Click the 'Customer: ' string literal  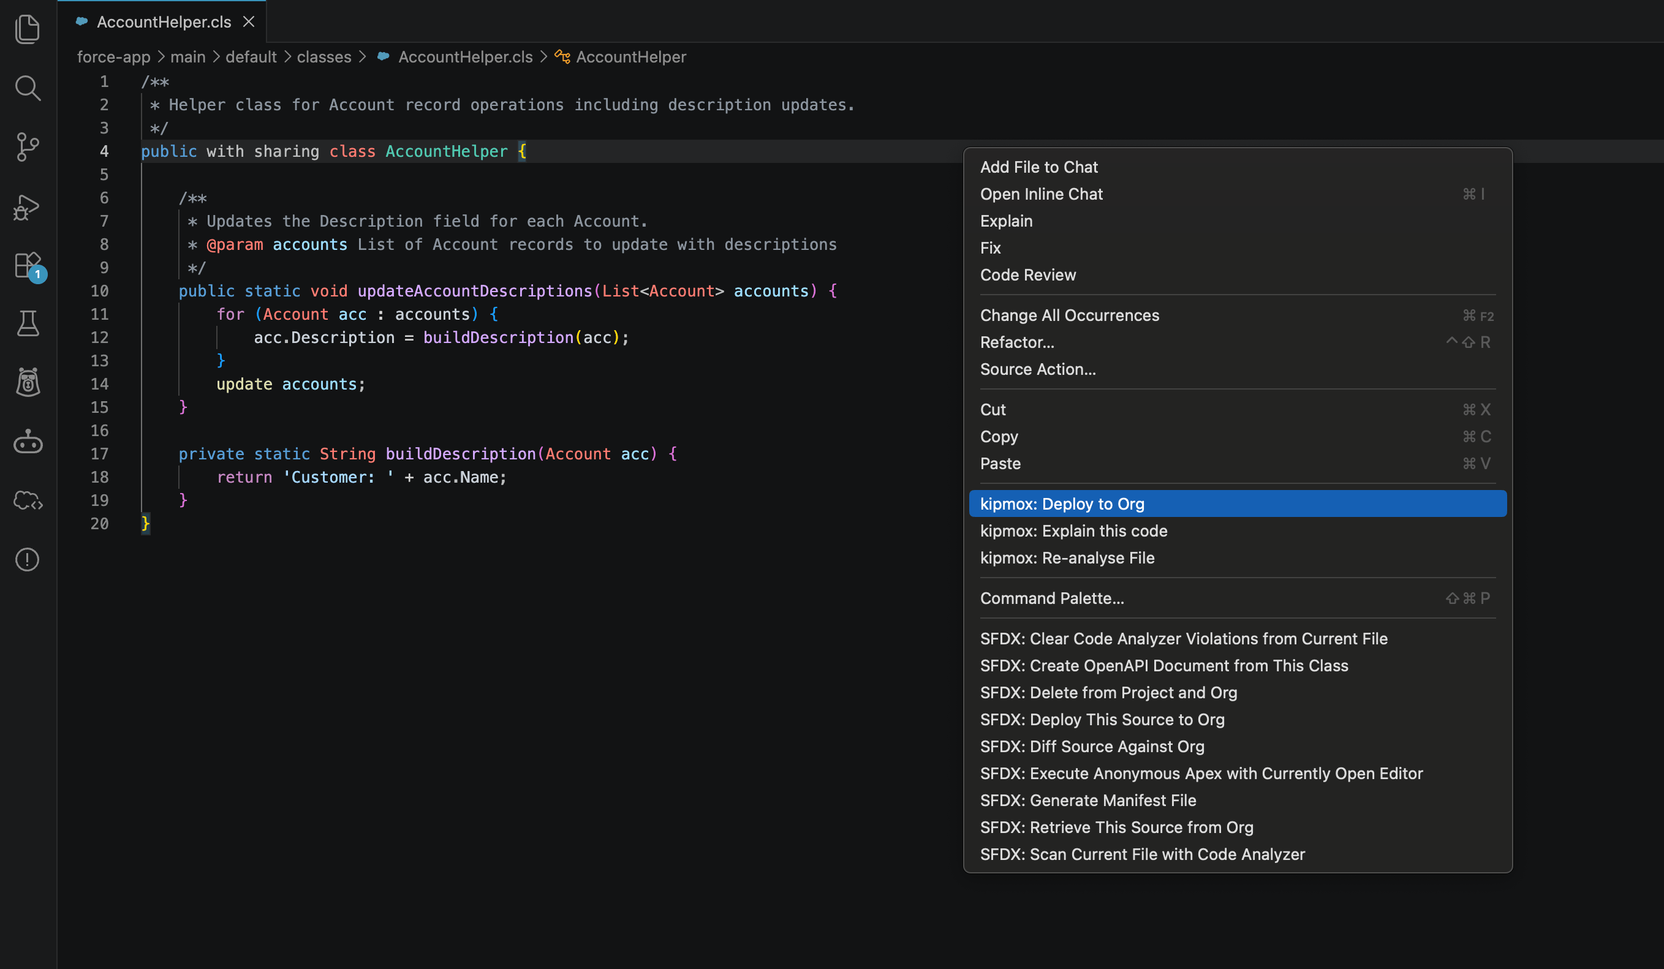[x=338, y=478]
